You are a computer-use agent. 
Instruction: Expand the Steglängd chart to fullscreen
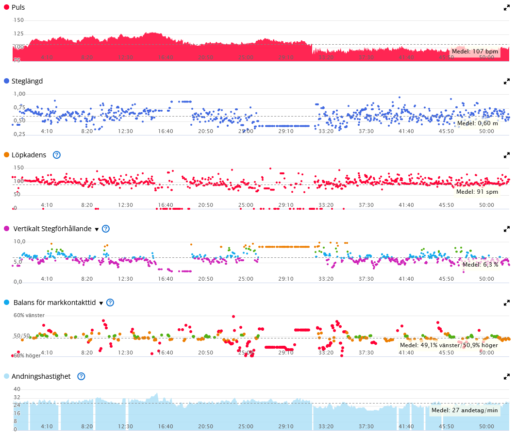point(506,81)
